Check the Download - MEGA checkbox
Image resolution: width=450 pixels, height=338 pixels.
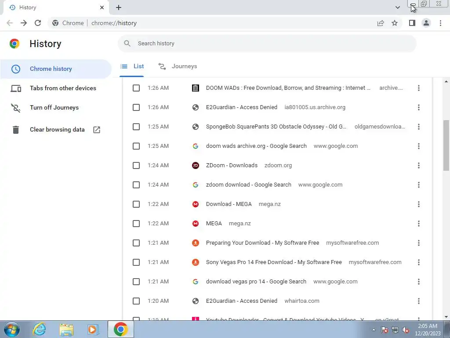click(136, 204)
